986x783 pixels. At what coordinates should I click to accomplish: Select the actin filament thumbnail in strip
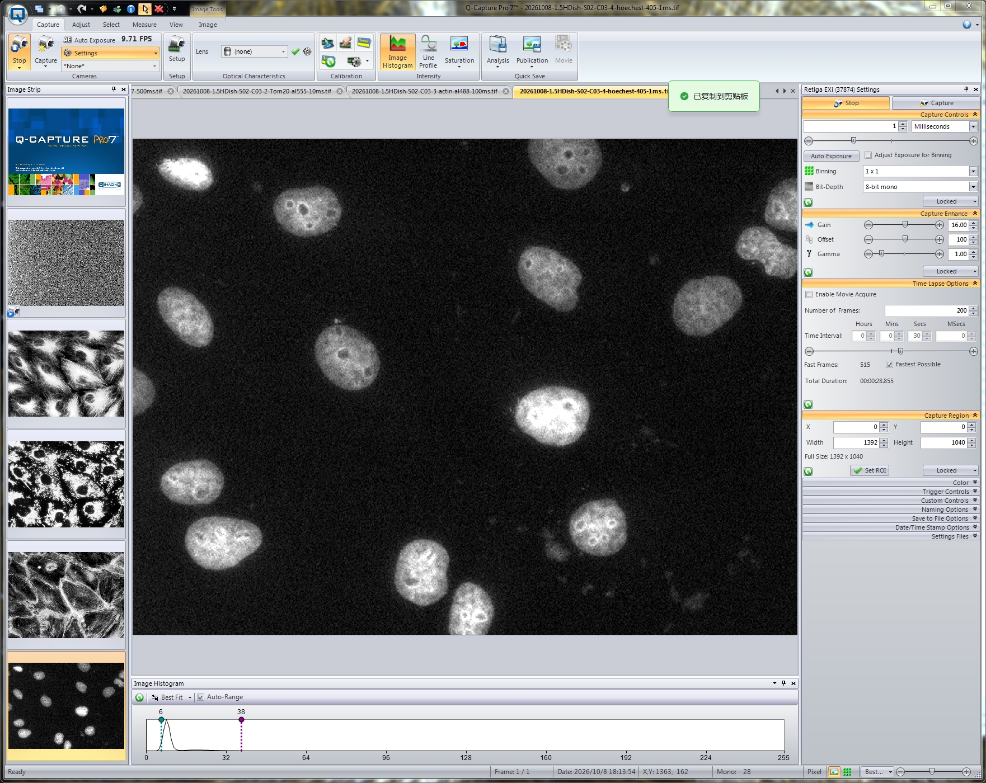point(66,595)
